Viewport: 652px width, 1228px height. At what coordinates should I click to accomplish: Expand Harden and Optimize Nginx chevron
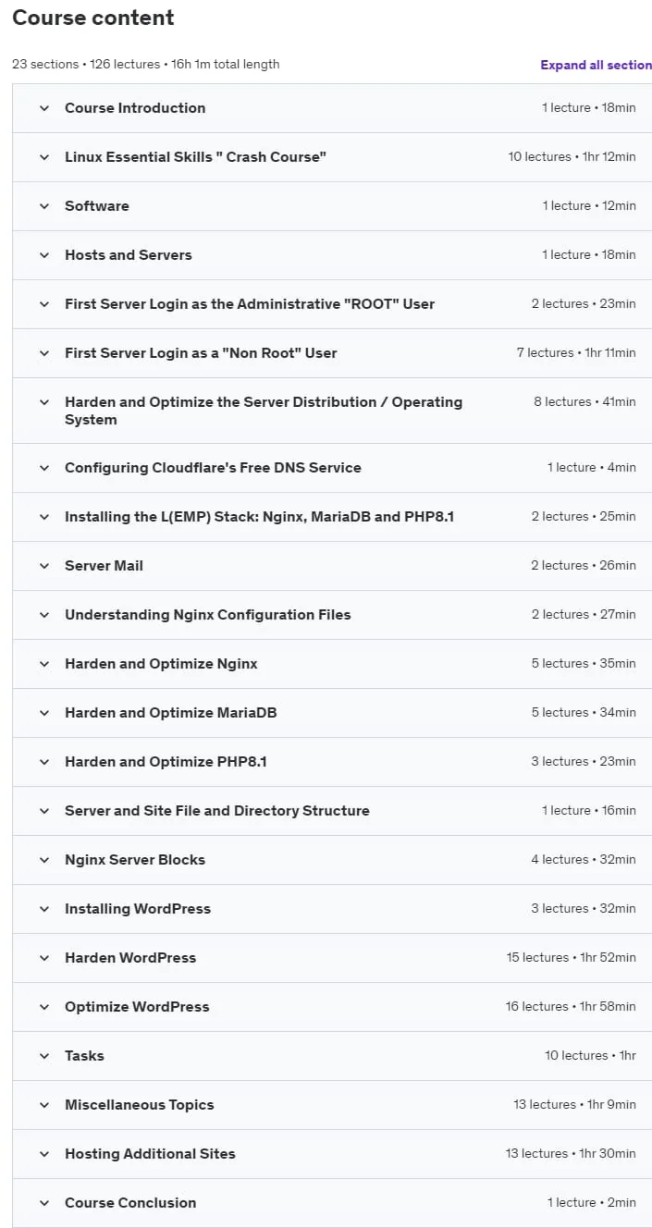click(43, 664)
